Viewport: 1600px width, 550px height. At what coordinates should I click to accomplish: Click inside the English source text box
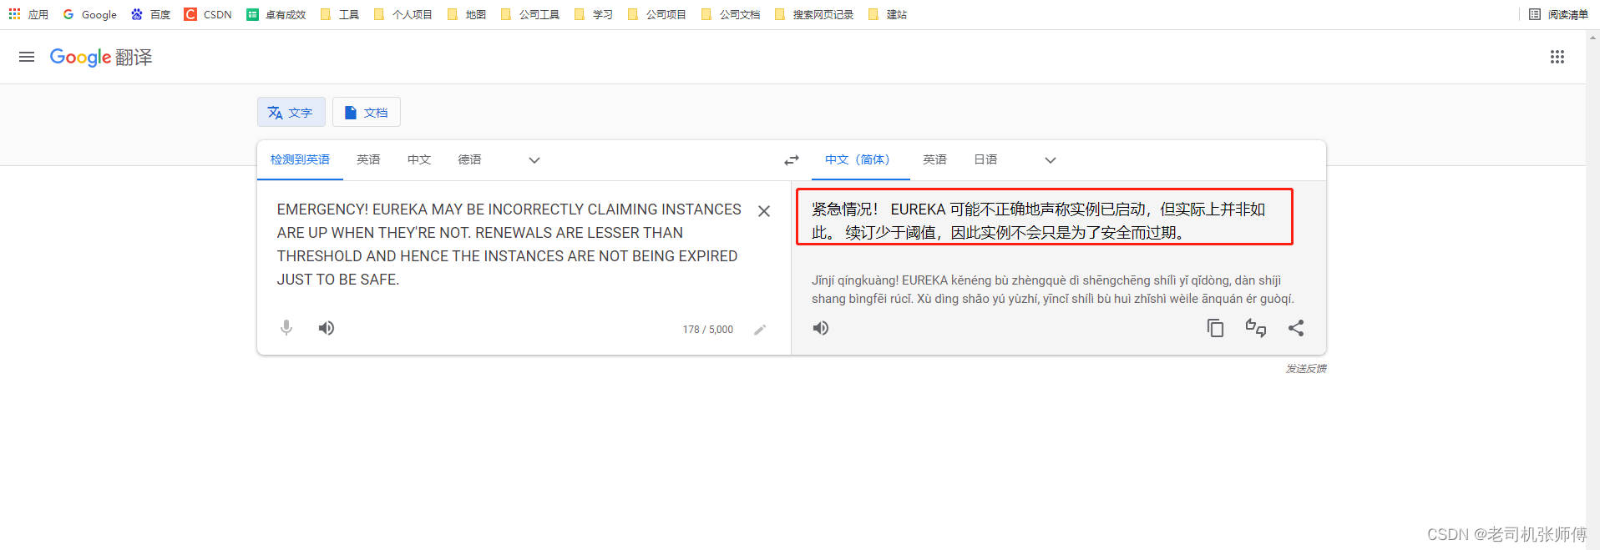(x=508, y=245)
